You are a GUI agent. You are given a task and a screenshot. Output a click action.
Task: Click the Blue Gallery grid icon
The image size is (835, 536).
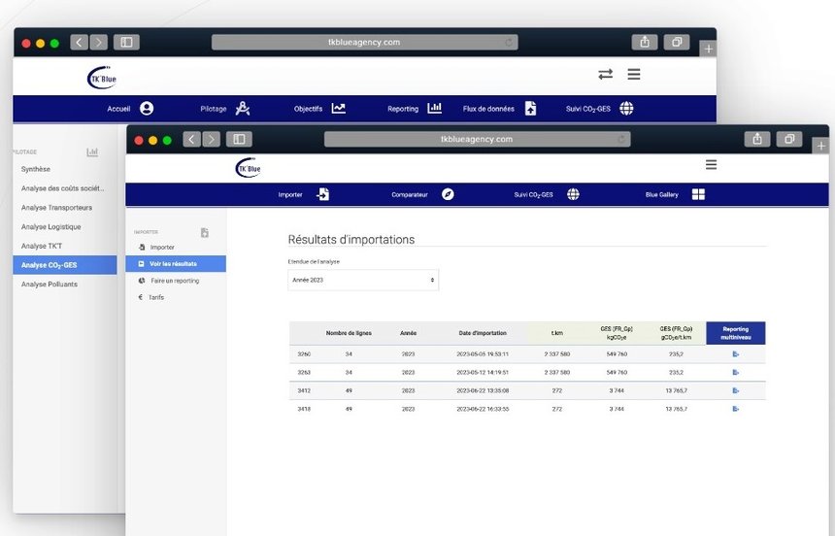tap(698, 194)
